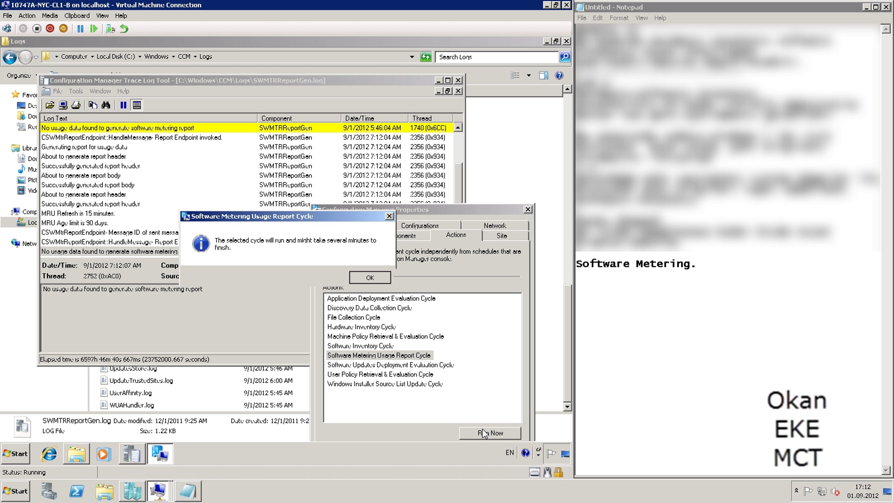Pause the virtual machine from VM toolbar
894x503 pixels.
tap(80, 29)
